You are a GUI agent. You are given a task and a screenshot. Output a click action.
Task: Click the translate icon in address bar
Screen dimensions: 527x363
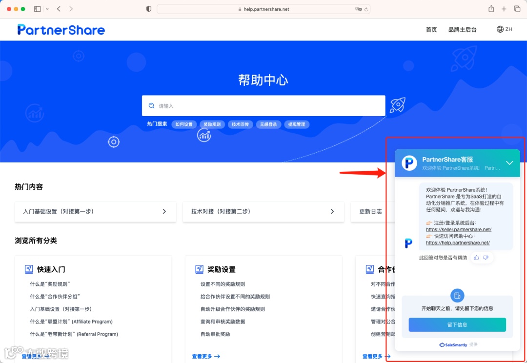[x=358, y=9]
